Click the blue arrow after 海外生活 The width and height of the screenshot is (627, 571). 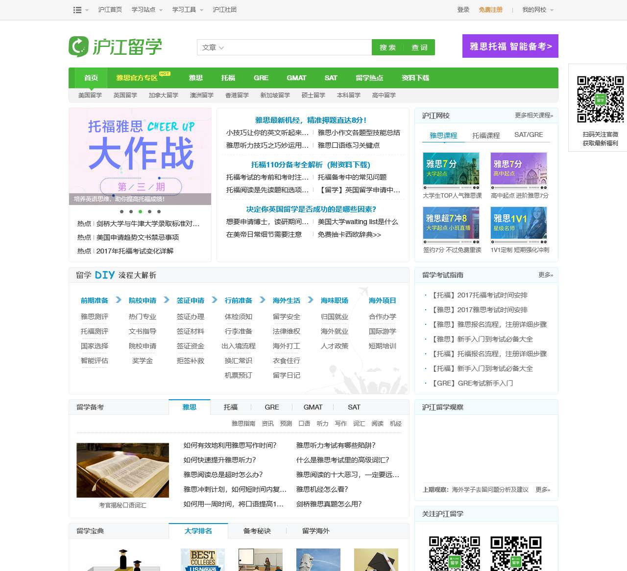point(311,300)
